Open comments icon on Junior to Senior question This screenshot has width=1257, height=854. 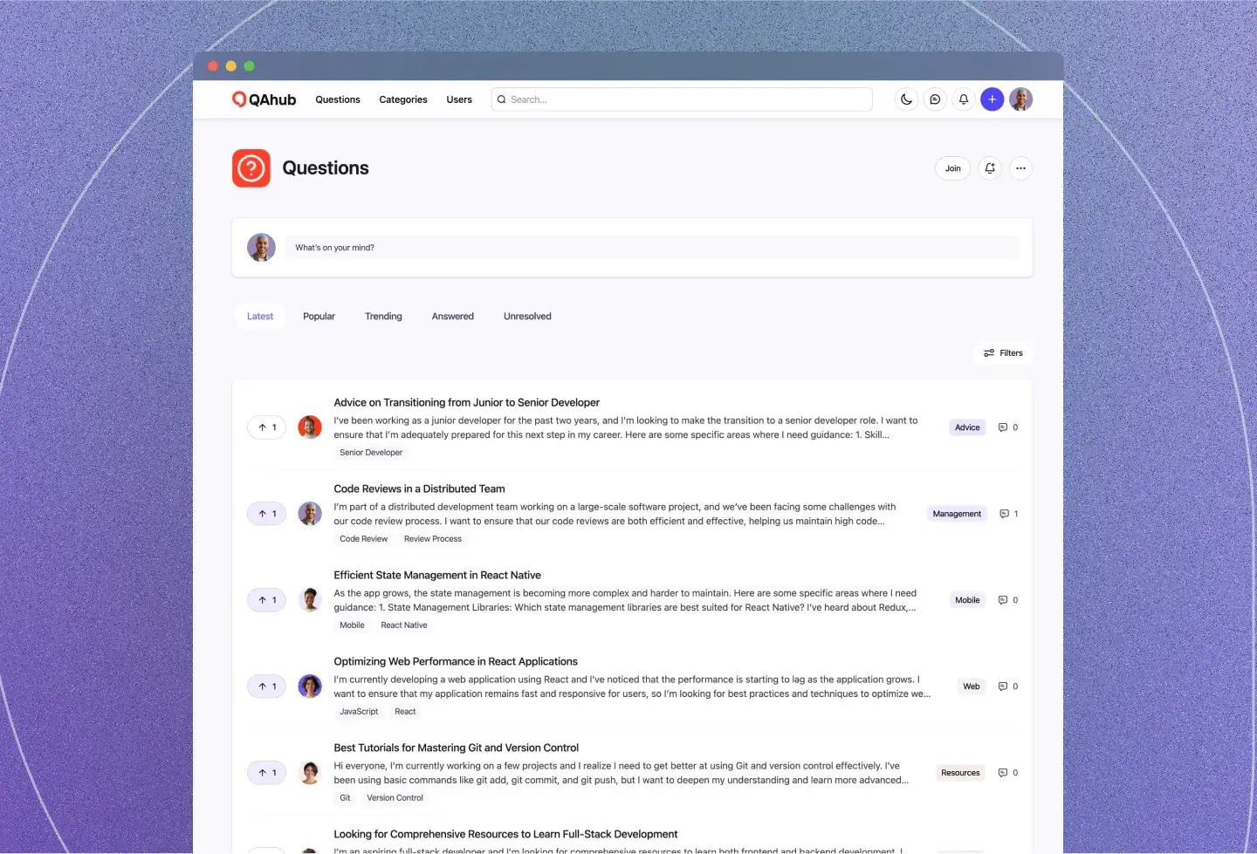coord(1003,427)
